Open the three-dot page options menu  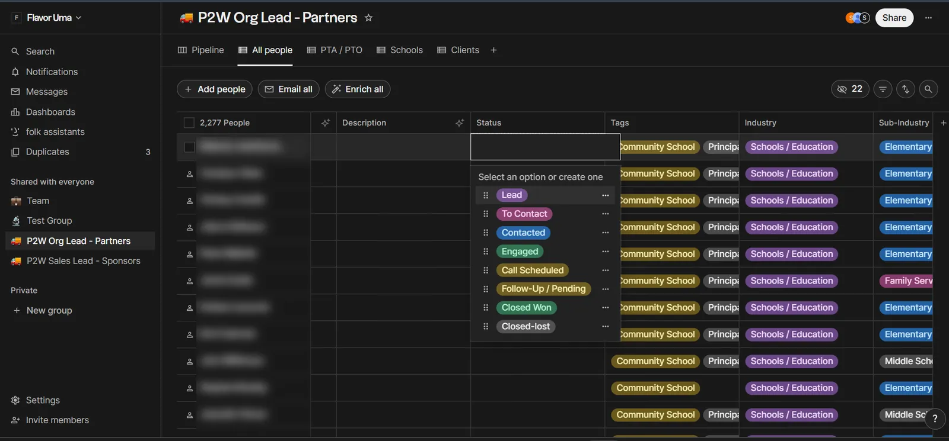coord(928,18)
